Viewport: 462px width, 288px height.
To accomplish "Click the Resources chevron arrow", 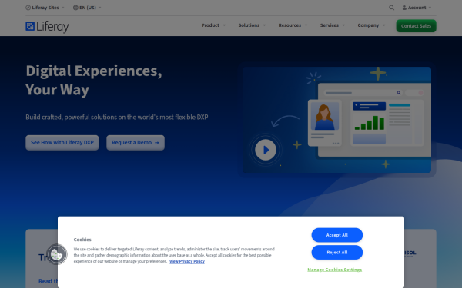I will (x=306, y=25).
